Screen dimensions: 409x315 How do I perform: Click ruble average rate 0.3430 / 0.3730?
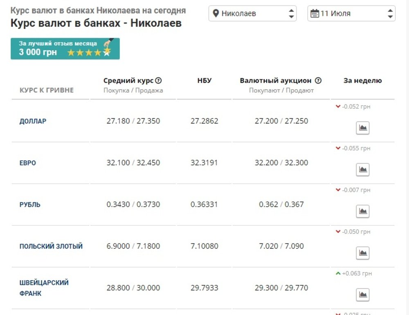click(x=133, y=205)
